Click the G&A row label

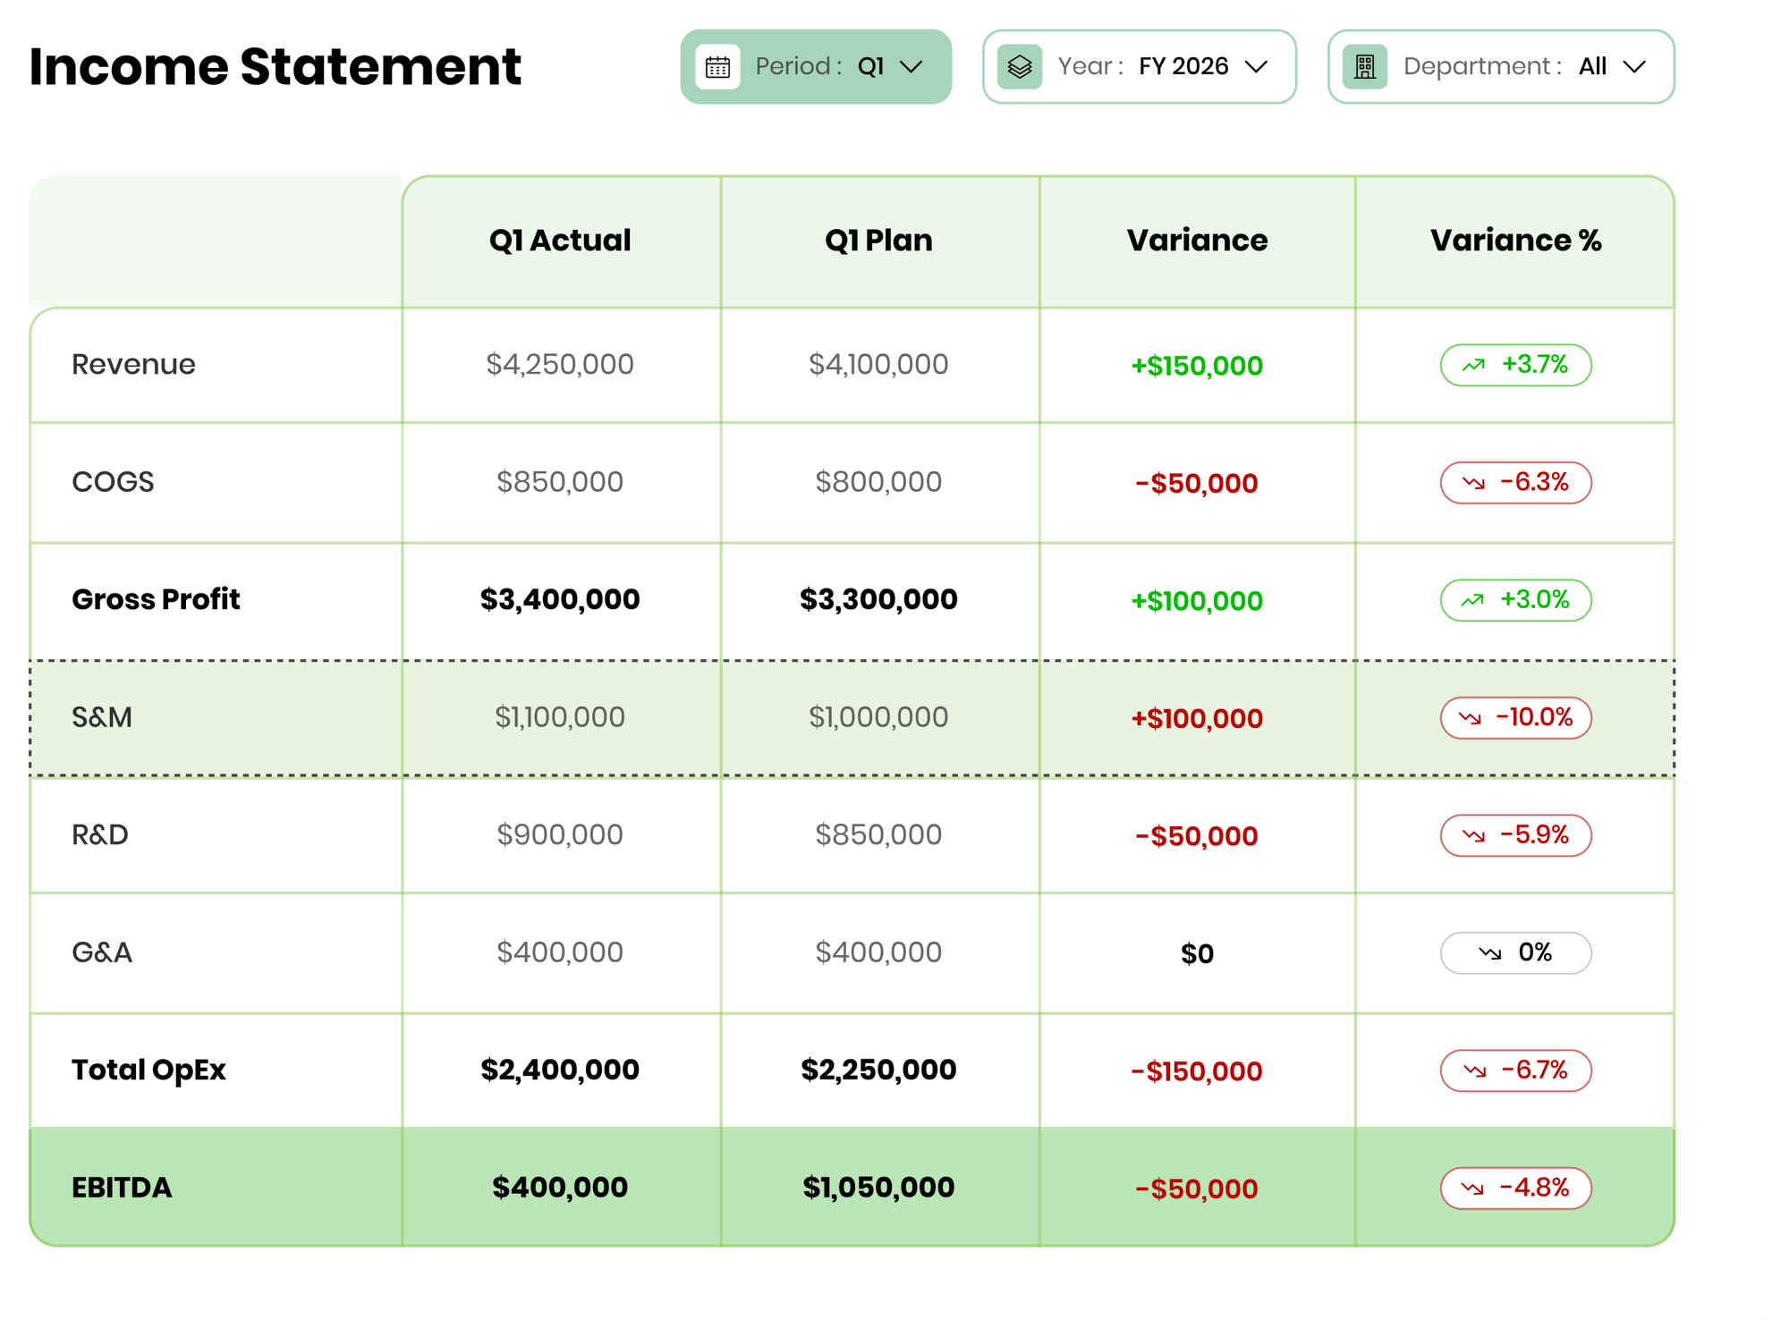click(102, 952)
